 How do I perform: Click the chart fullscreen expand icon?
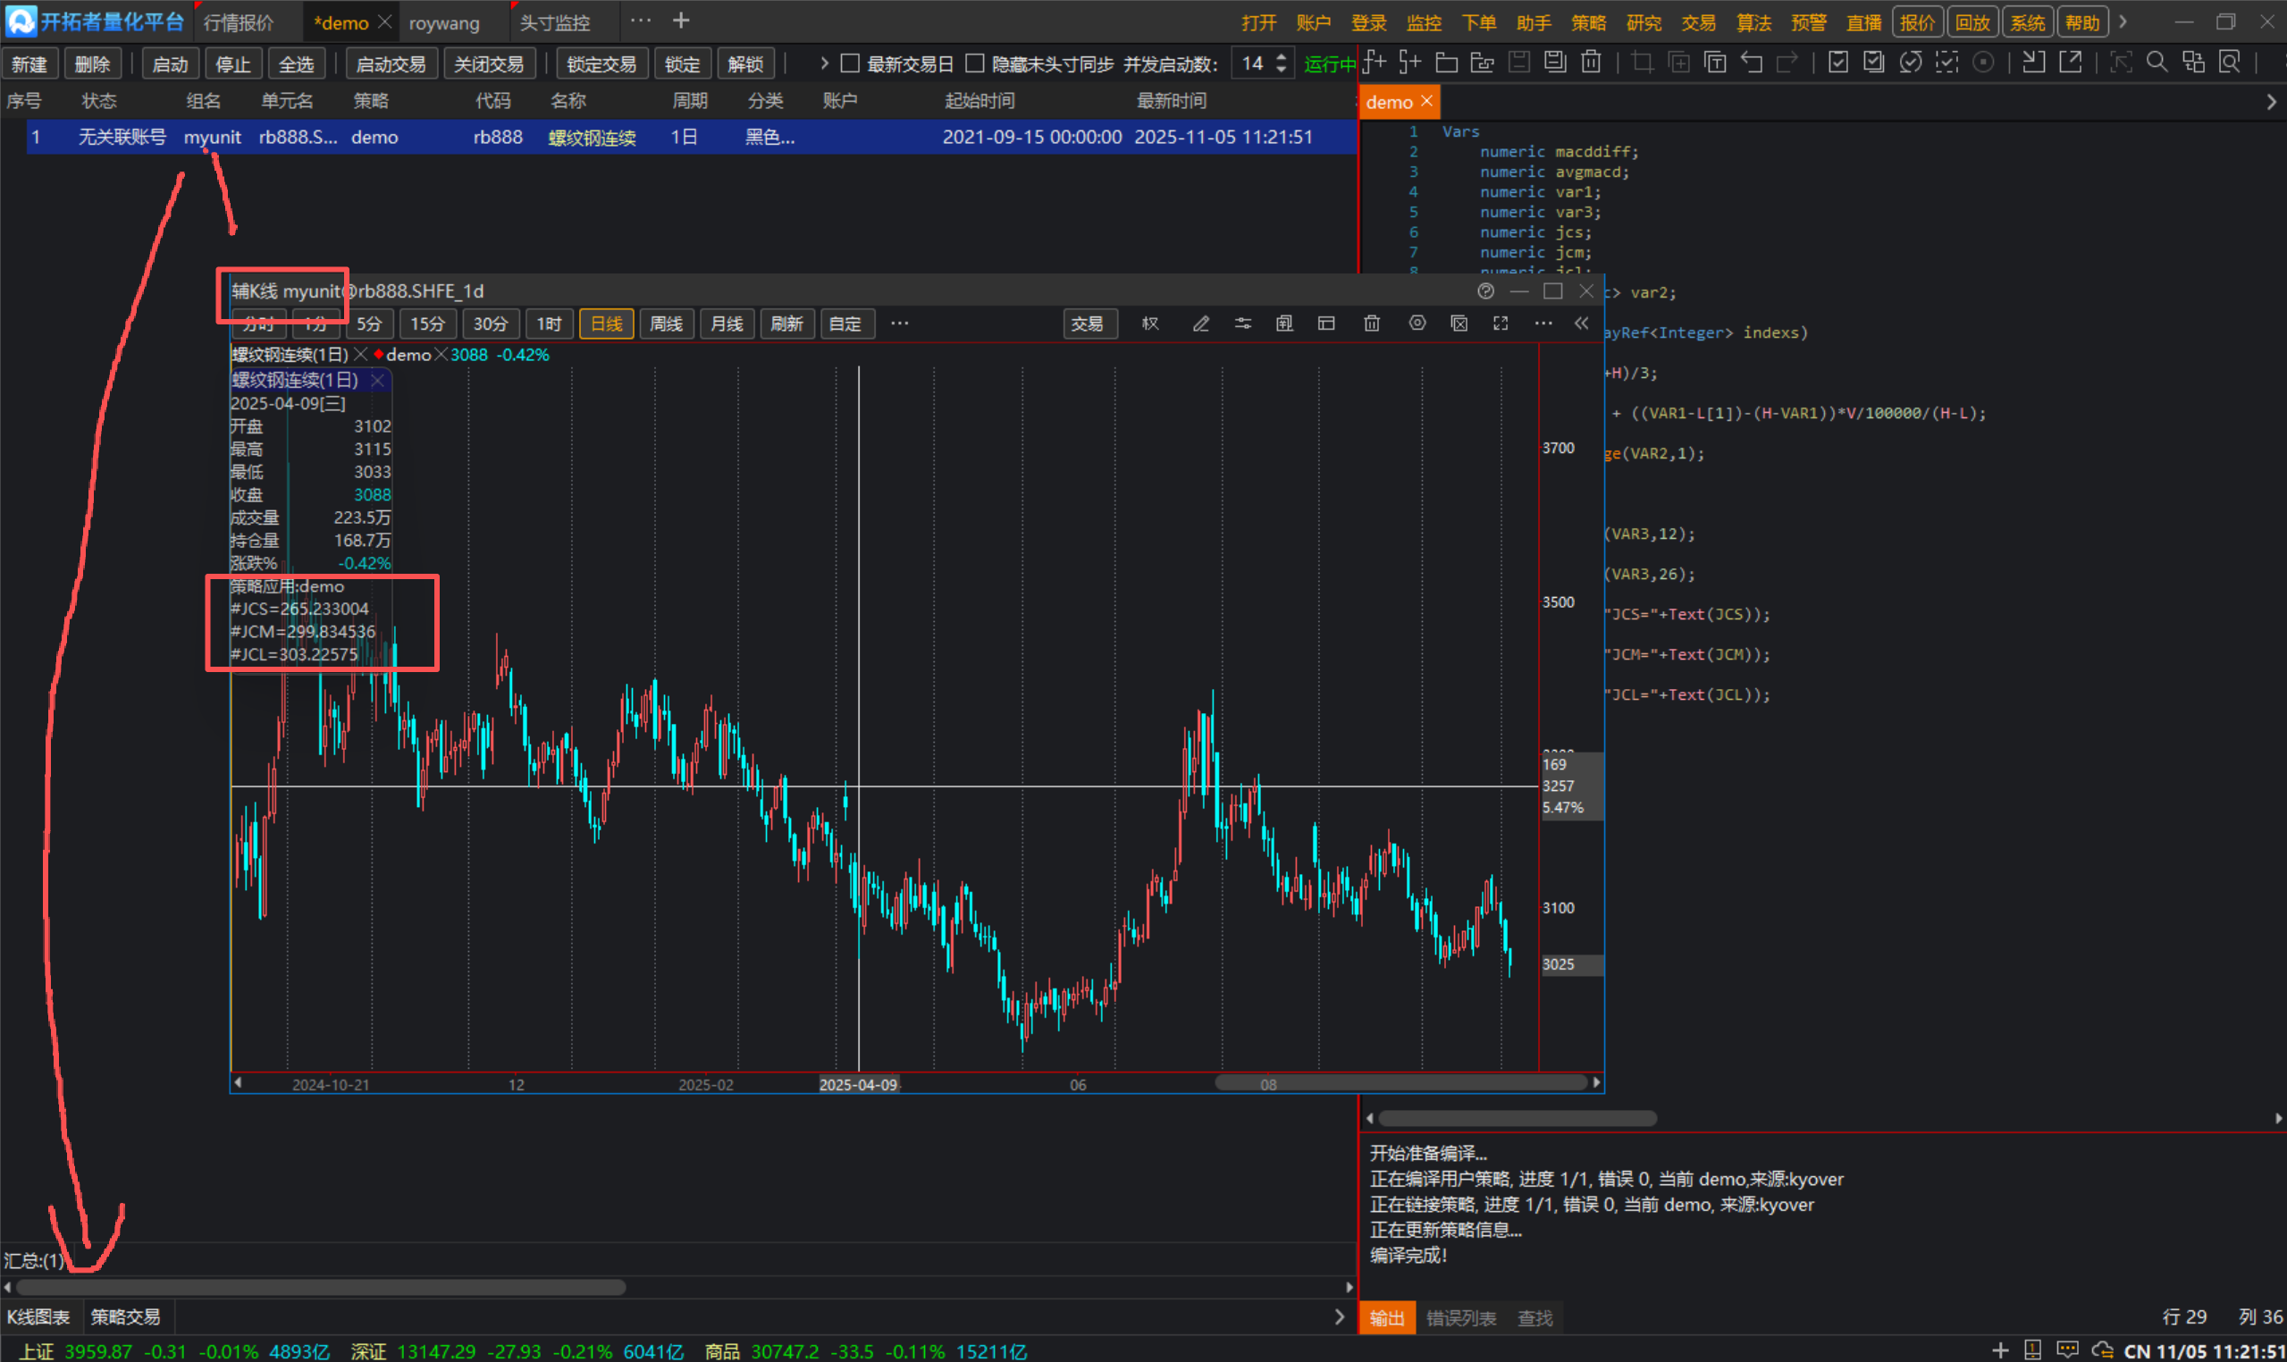click(1501, 324)
